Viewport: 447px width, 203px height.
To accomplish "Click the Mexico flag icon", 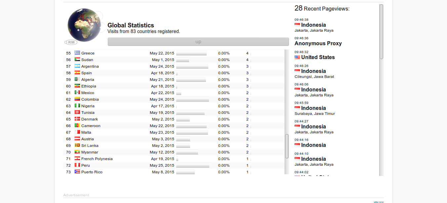I will (77, 92).
